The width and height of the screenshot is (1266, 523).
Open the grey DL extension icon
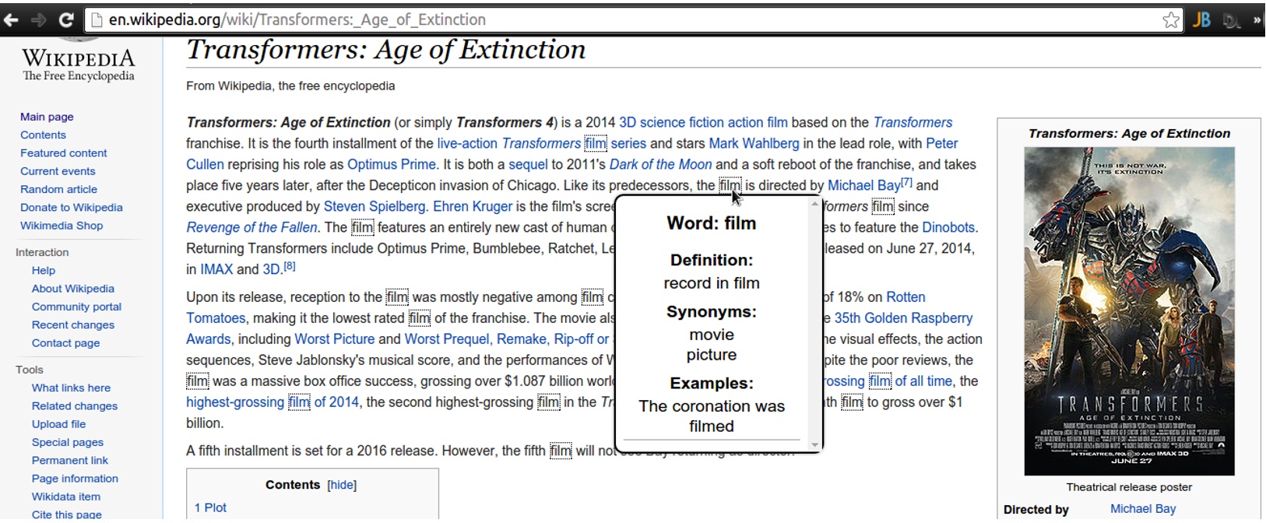pyautogui.click(x=1232, y=21)
